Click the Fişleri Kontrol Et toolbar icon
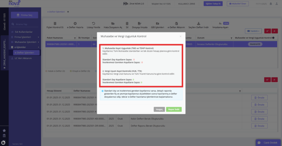This screenshot has height=146, width=282. tap(55, 24)
